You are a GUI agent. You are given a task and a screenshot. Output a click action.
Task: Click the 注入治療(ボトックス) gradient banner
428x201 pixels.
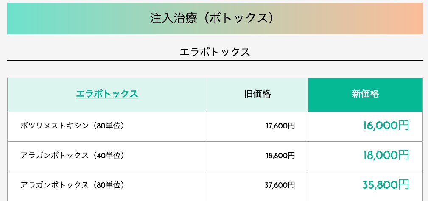pyautogui.click(x=215, y=19)
